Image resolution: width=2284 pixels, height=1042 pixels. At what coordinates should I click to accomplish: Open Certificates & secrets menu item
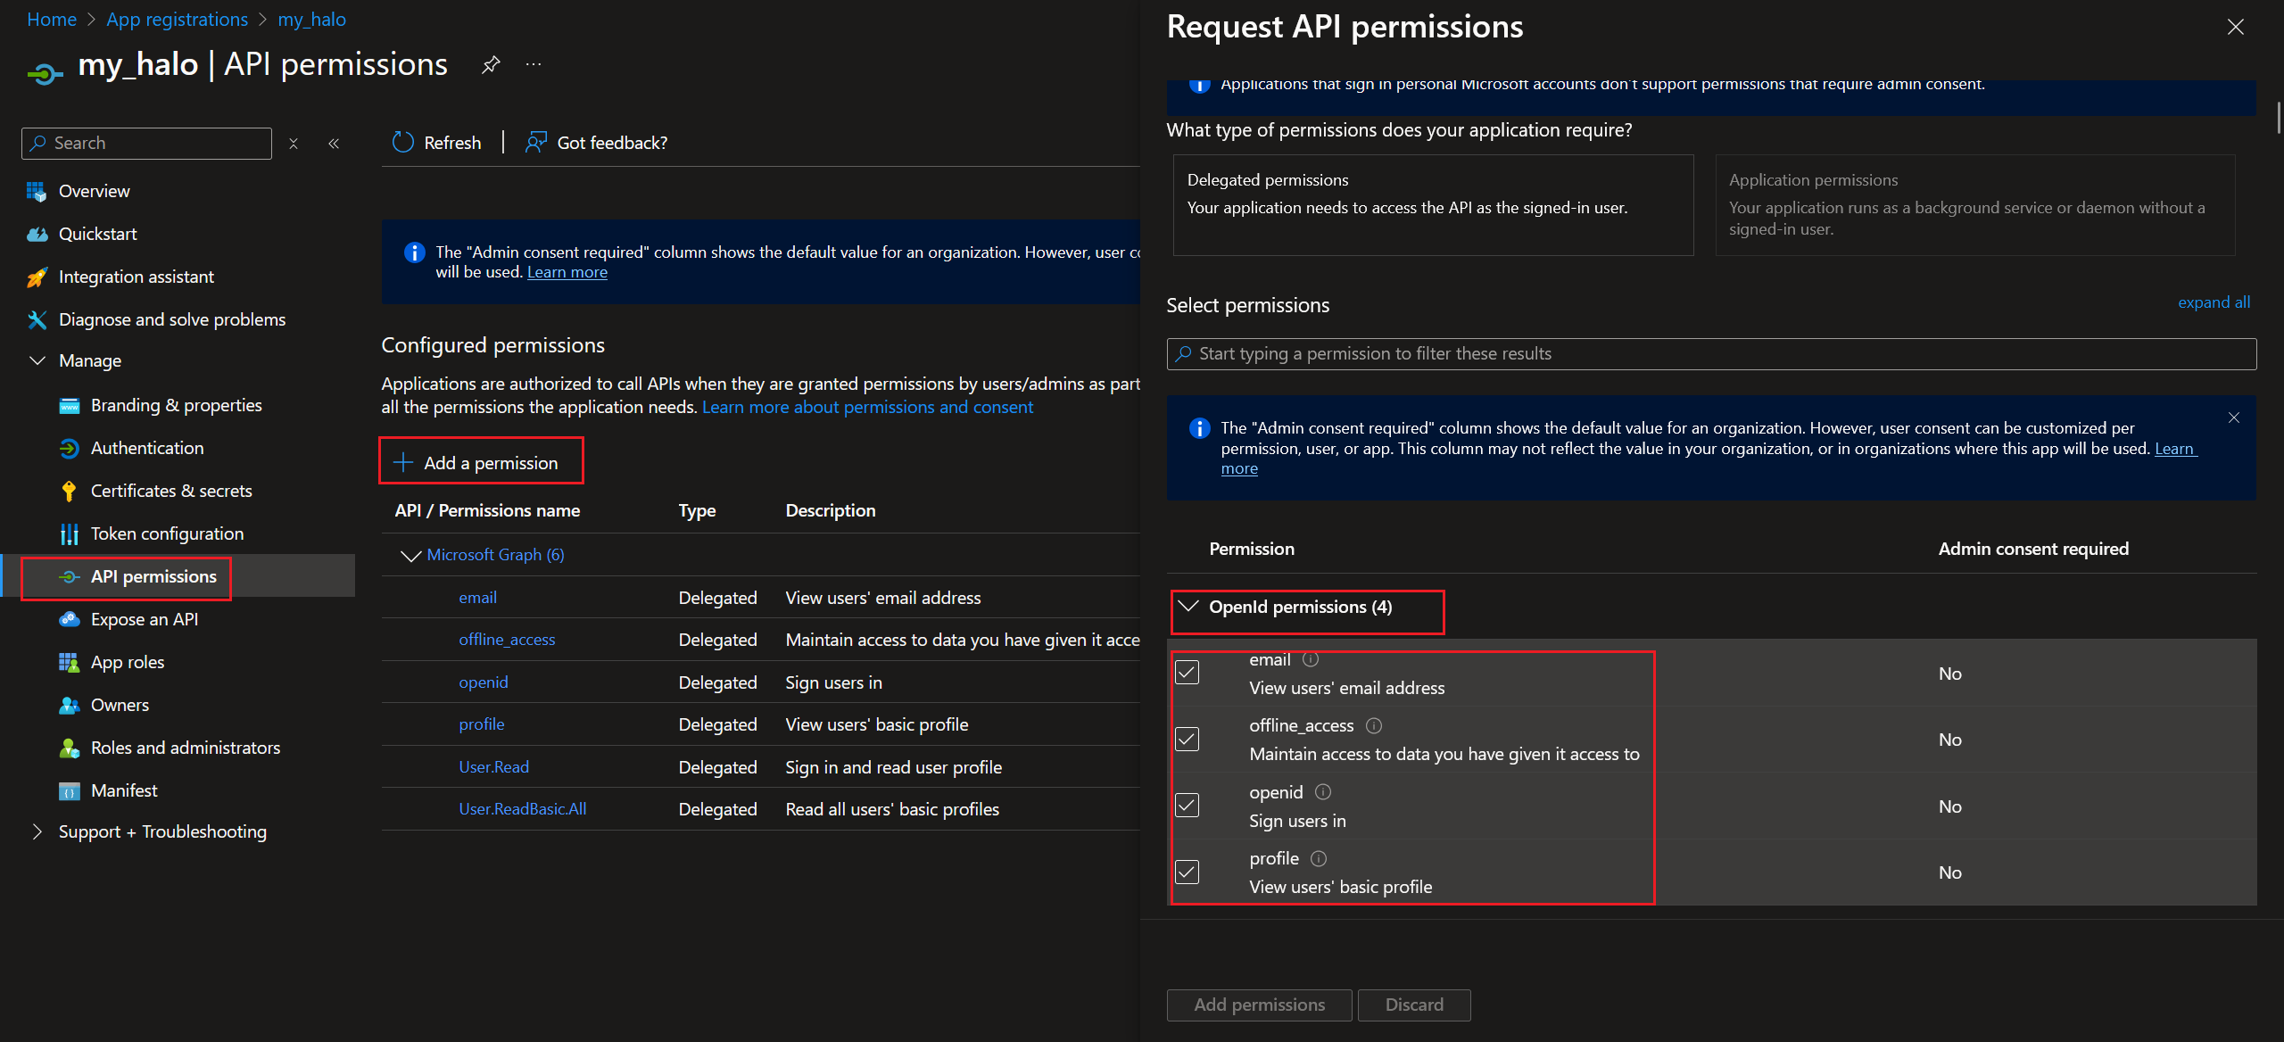pyautogui.click(x=170, y=491)
